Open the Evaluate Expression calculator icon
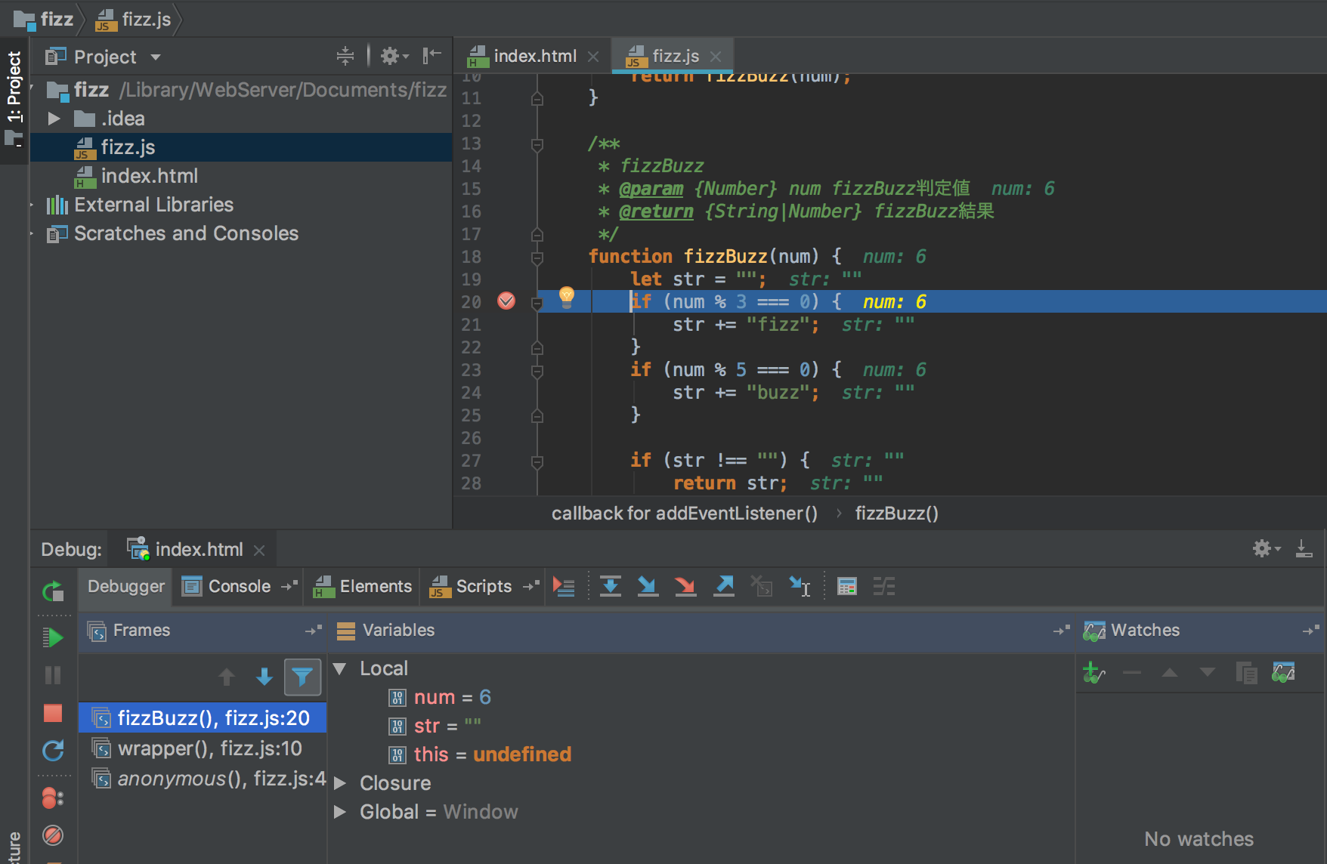The width and height of the screenshot is (1327, 864). pos(846,585)
